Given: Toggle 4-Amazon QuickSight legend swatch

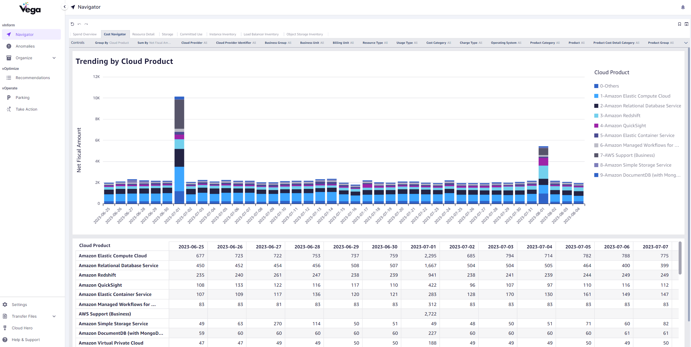Looking at the screenshot, I should point(596,126).
